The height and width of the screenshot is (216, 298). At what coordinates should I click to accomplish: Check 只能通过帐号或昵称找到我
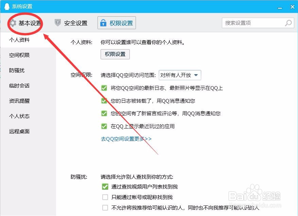click(105, 197)
